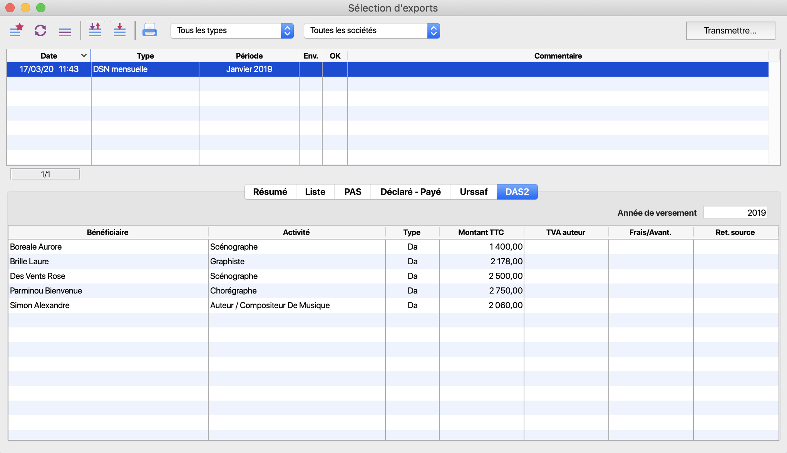Open the 'Tous les types' dropdown
Screen dimensions: 787x453
232,31
